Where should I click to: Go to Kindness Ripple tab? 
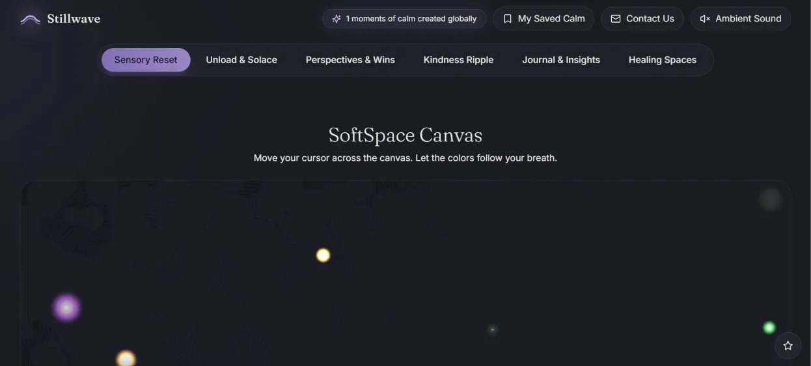(x=458, y=60)
